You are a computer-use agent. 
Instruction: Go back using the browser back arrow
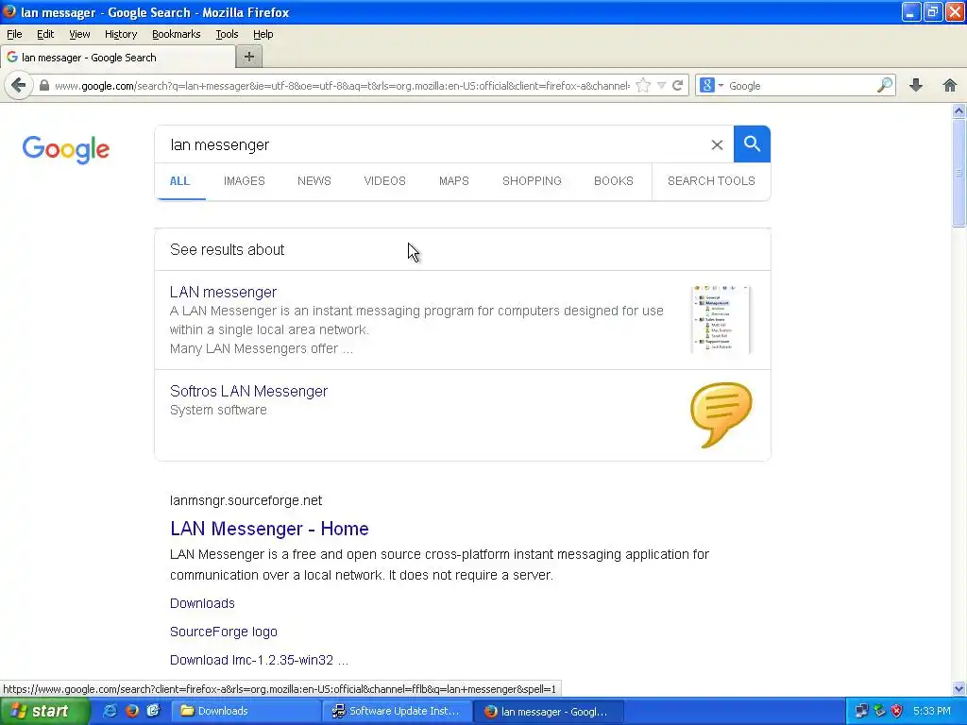click(19, 85)
